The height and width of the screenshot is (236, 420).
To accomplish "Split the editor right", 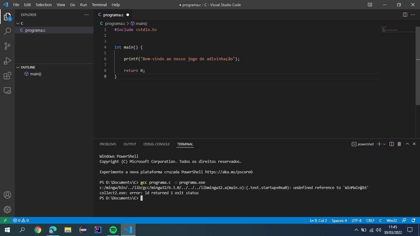I will click(405, 15).
